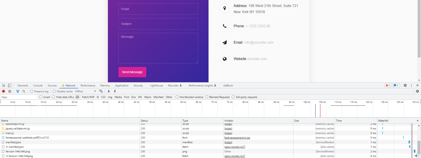Open the DevTools three-dot menu
Viewport: 421px width, 158px height.
(x=411, y=86)
